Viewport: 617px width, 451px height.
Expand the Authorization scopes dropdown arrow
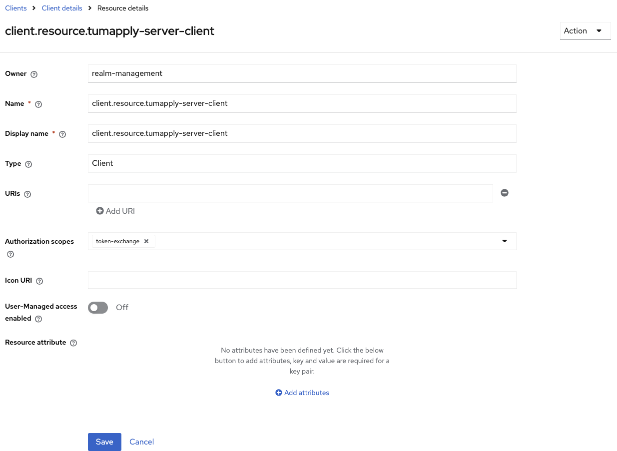pos(505,241)
